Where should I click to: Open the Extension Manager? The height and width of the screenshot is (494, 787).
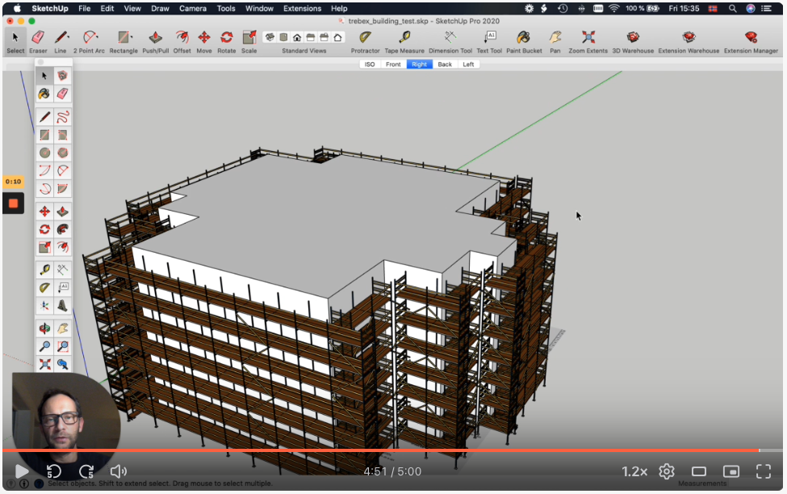coord(751,42)
